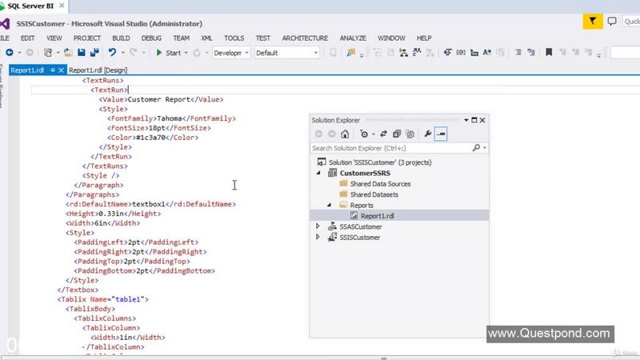Image resolution: width=640 pixels, height=360 pixels.
Task: Toggle the pin on Report1.rdl tab
Action: click(53, 70)
